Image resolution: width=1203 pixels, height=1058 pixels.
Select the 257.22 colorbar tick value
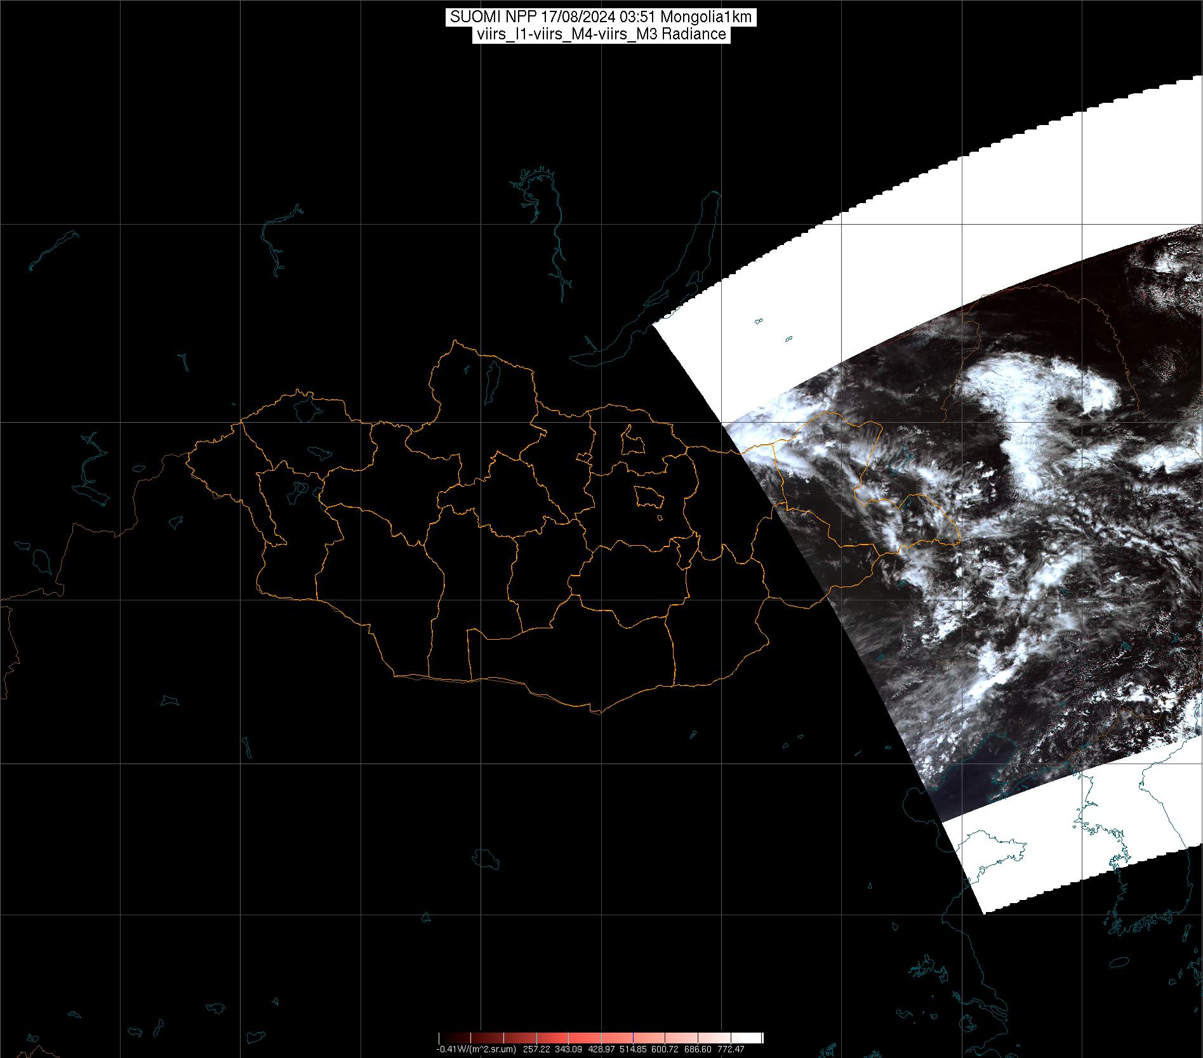[x=537, y=1050]
